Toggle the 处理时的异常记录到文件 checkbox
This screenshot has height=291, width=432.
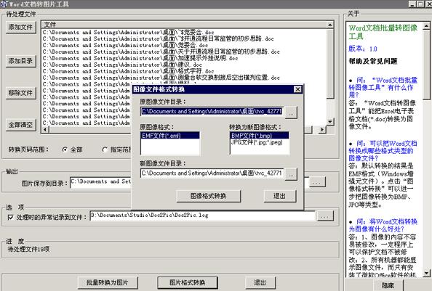[10, 218]
